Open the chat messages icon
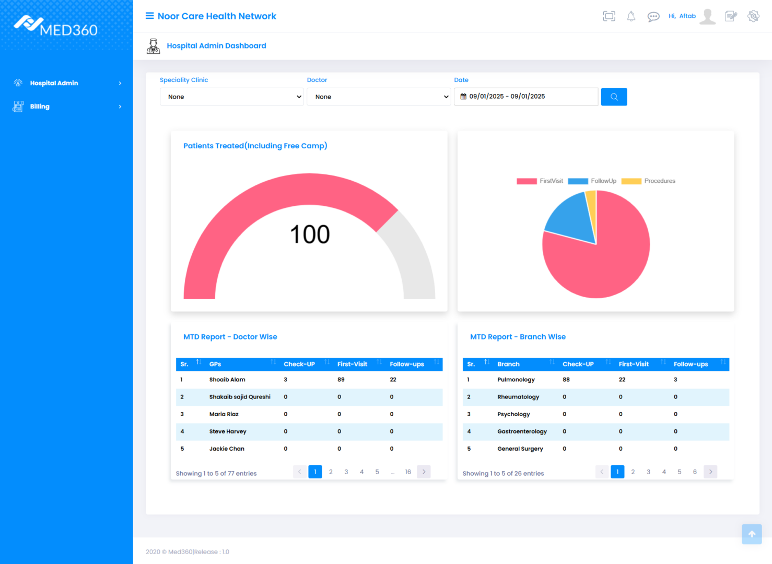The height and width of the screenshot is (564, 772). coord(653,17)
